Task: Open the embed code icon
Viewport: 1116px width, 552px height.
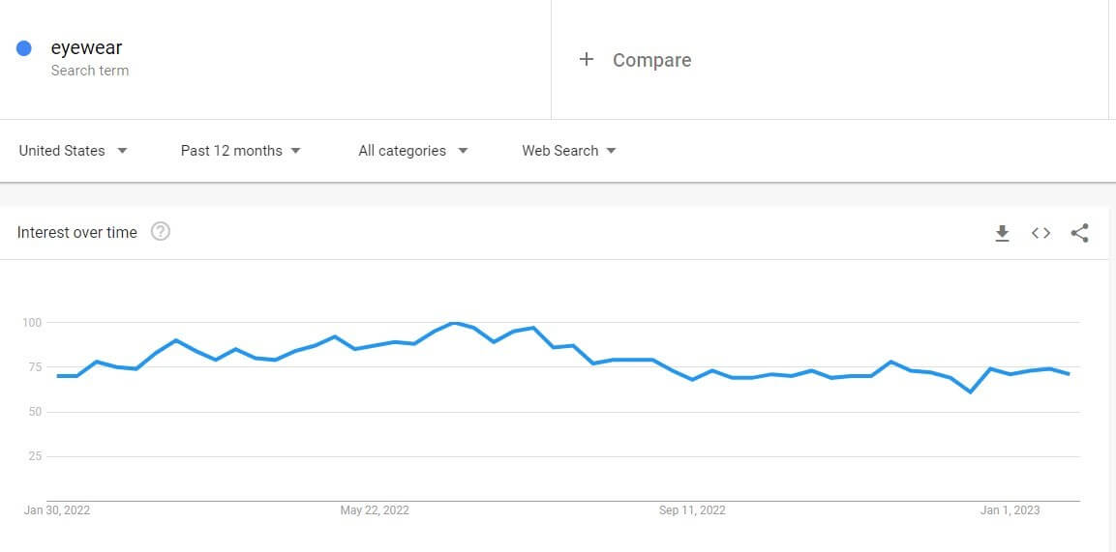Action: tap(1041, 233)
